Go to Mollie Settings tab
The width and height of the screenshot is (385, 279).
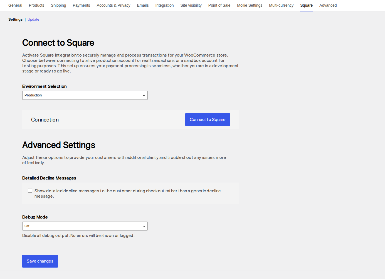[250, 5]
